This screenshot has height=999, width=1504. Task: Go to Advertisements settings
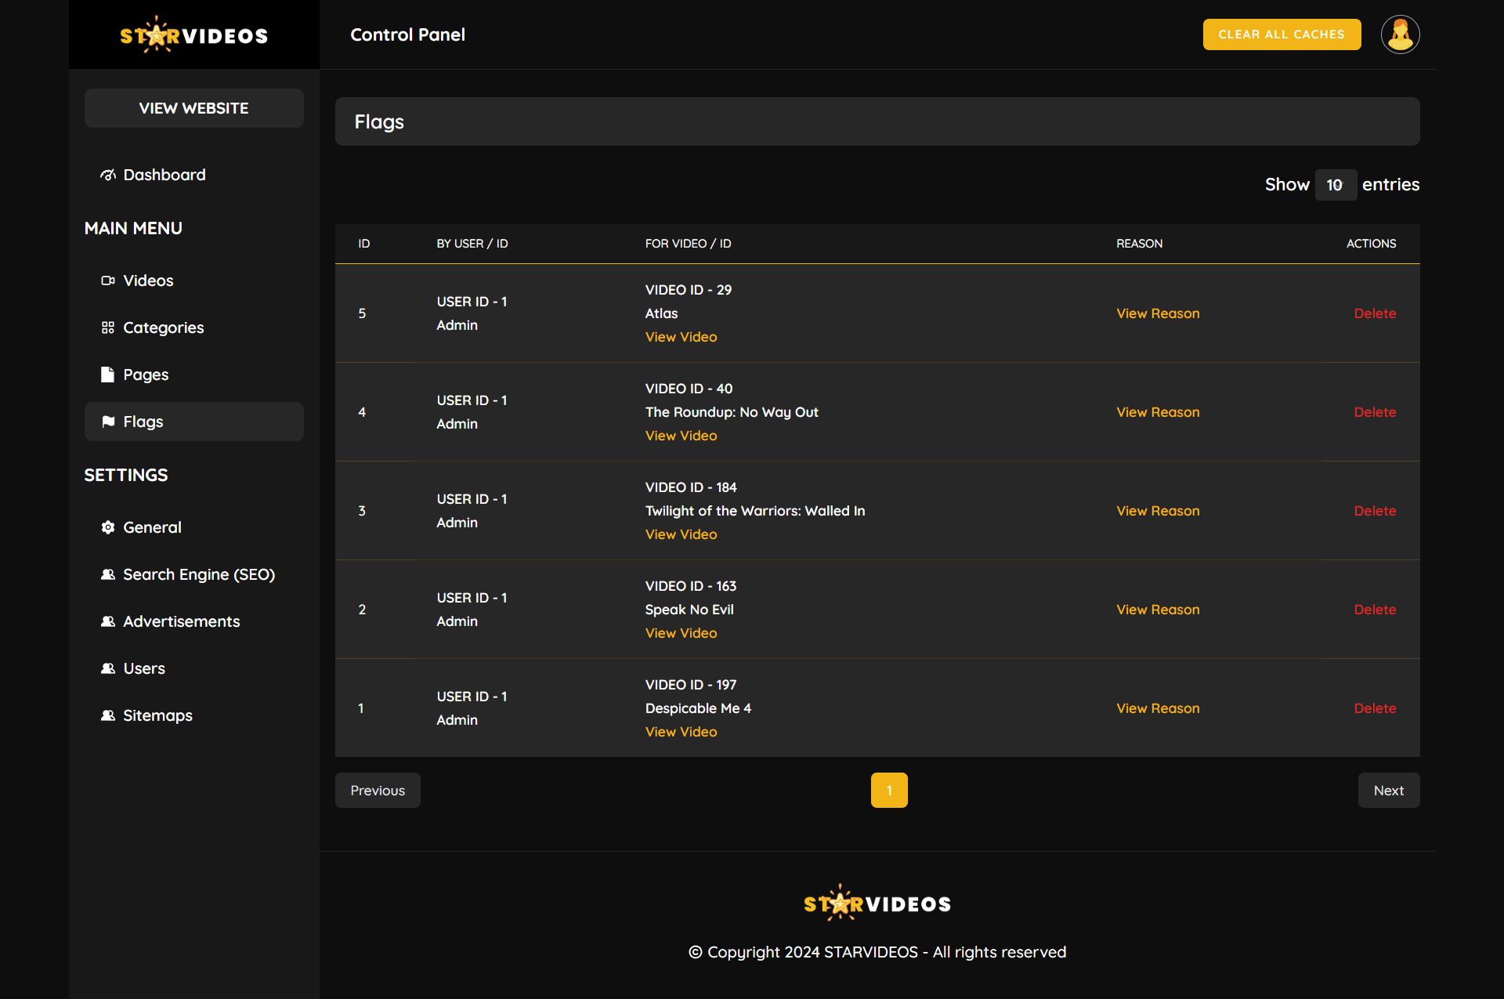(x=181, y=621)
